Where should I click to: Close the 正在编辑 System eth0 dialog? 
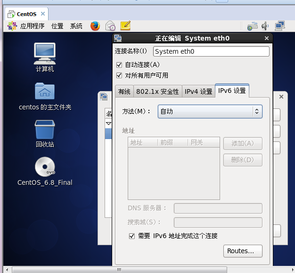coord(267,38)
